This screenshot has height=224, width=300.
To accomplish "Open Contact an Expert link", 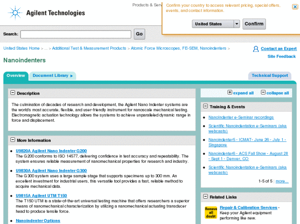I will 279,48.
